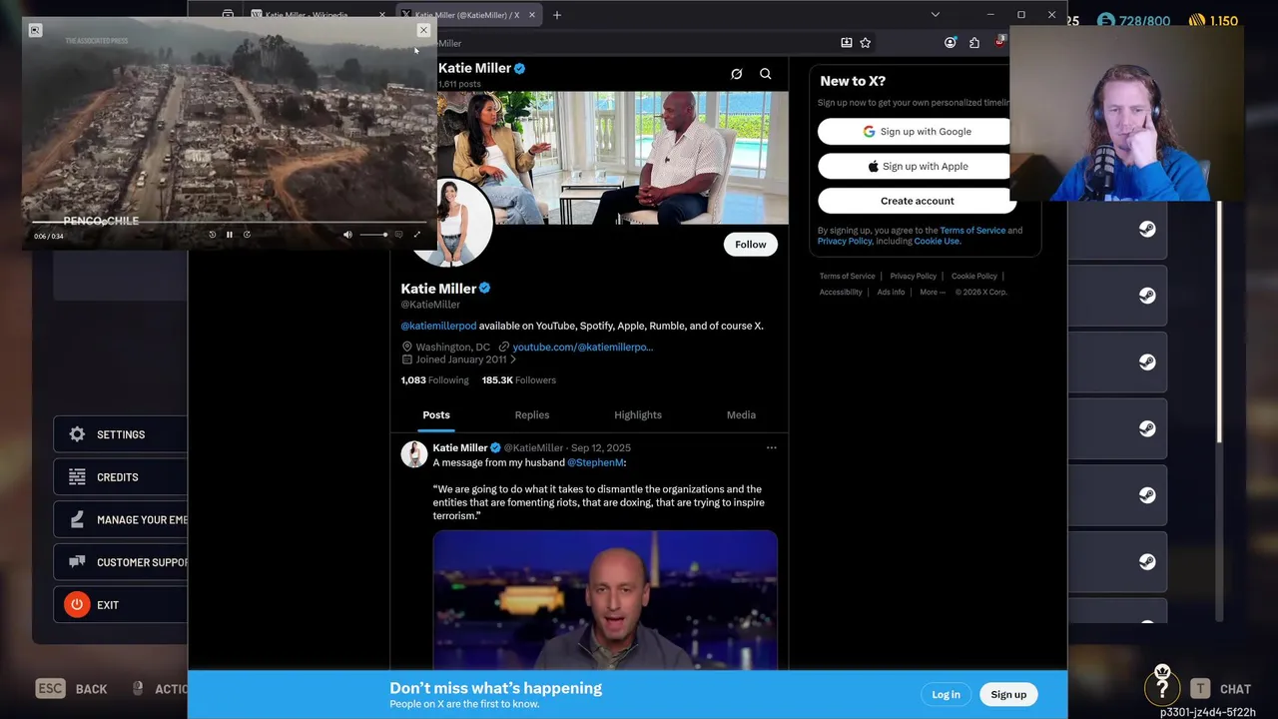Open the Privacy Policy link in signup text
The image size is (1278, 719).
pos(845,241)
